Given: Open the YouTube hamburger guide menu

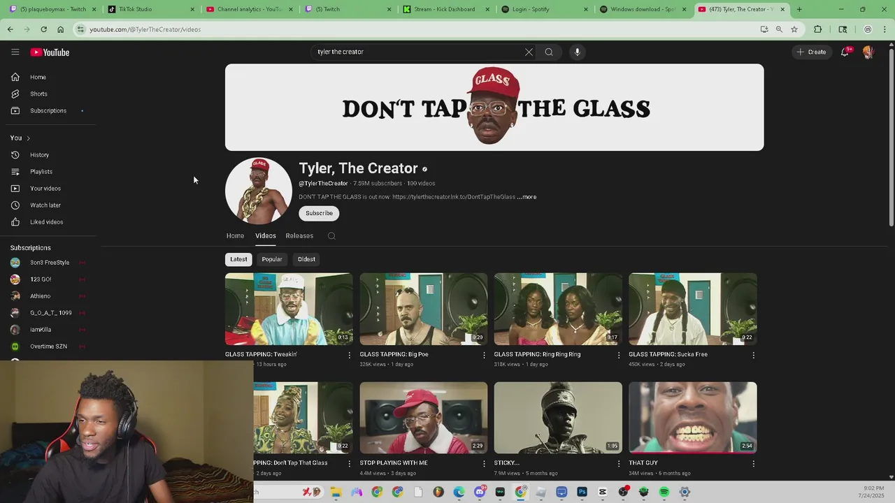Looking at the screenshot, I should [15, 52].
